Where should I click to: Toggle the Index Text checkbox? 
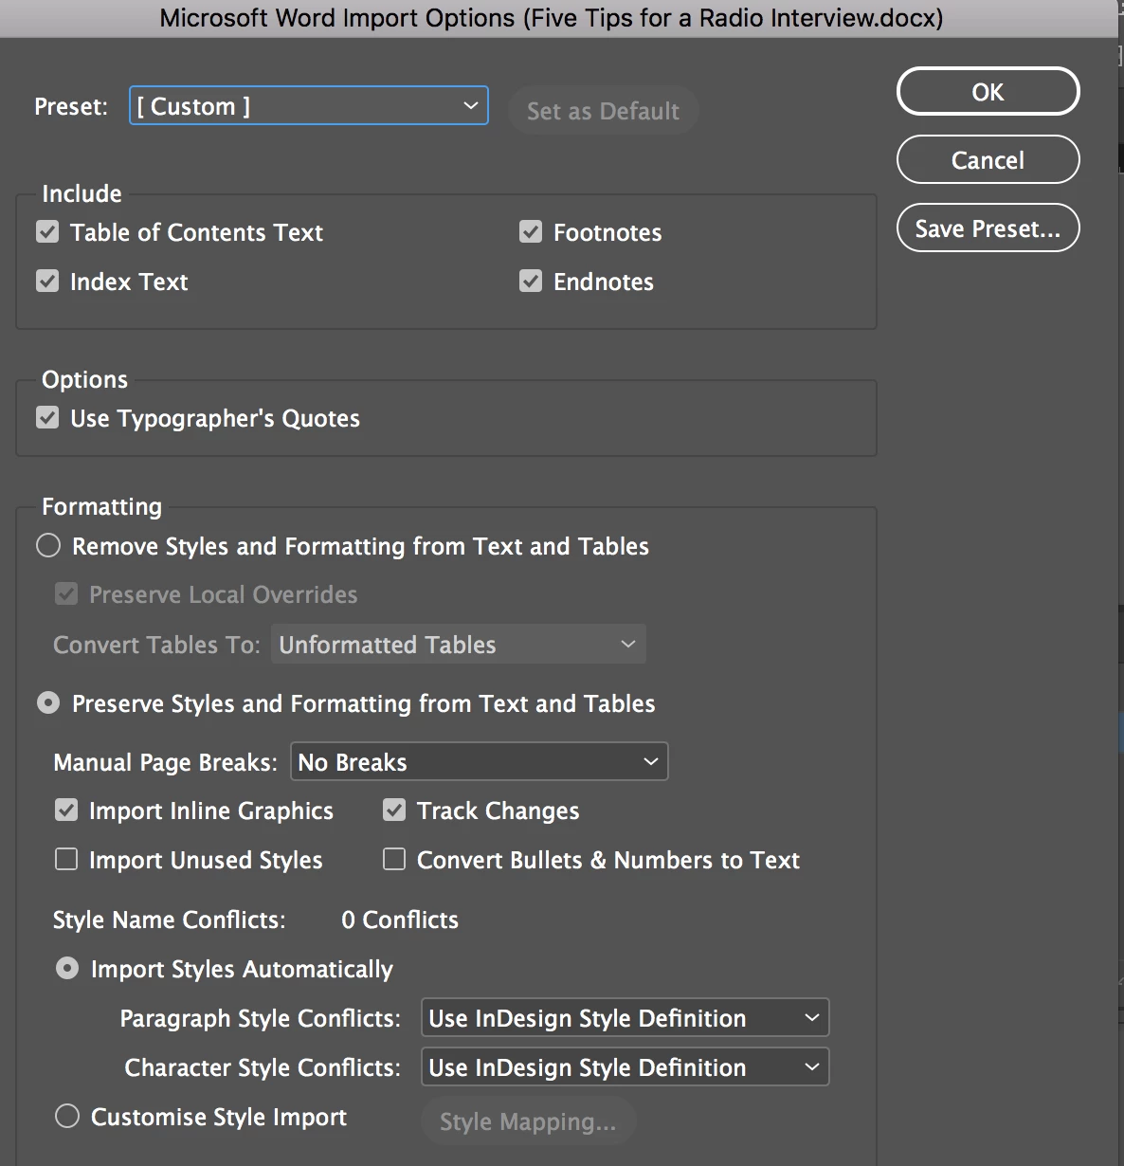click(47, 282)
